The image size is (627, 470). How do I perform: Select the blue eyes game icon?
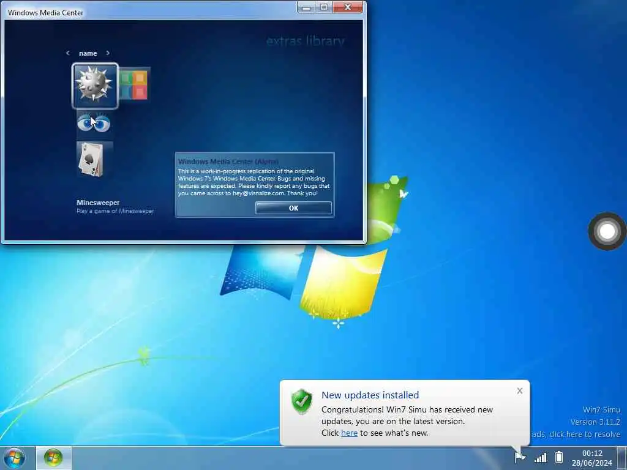[x=94, y=124]
